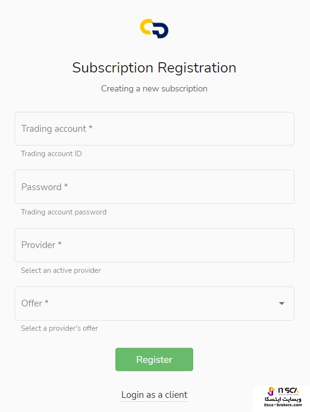
Task: Click the Creating a new subscription subtitle
Action: (x=154, y=89)
